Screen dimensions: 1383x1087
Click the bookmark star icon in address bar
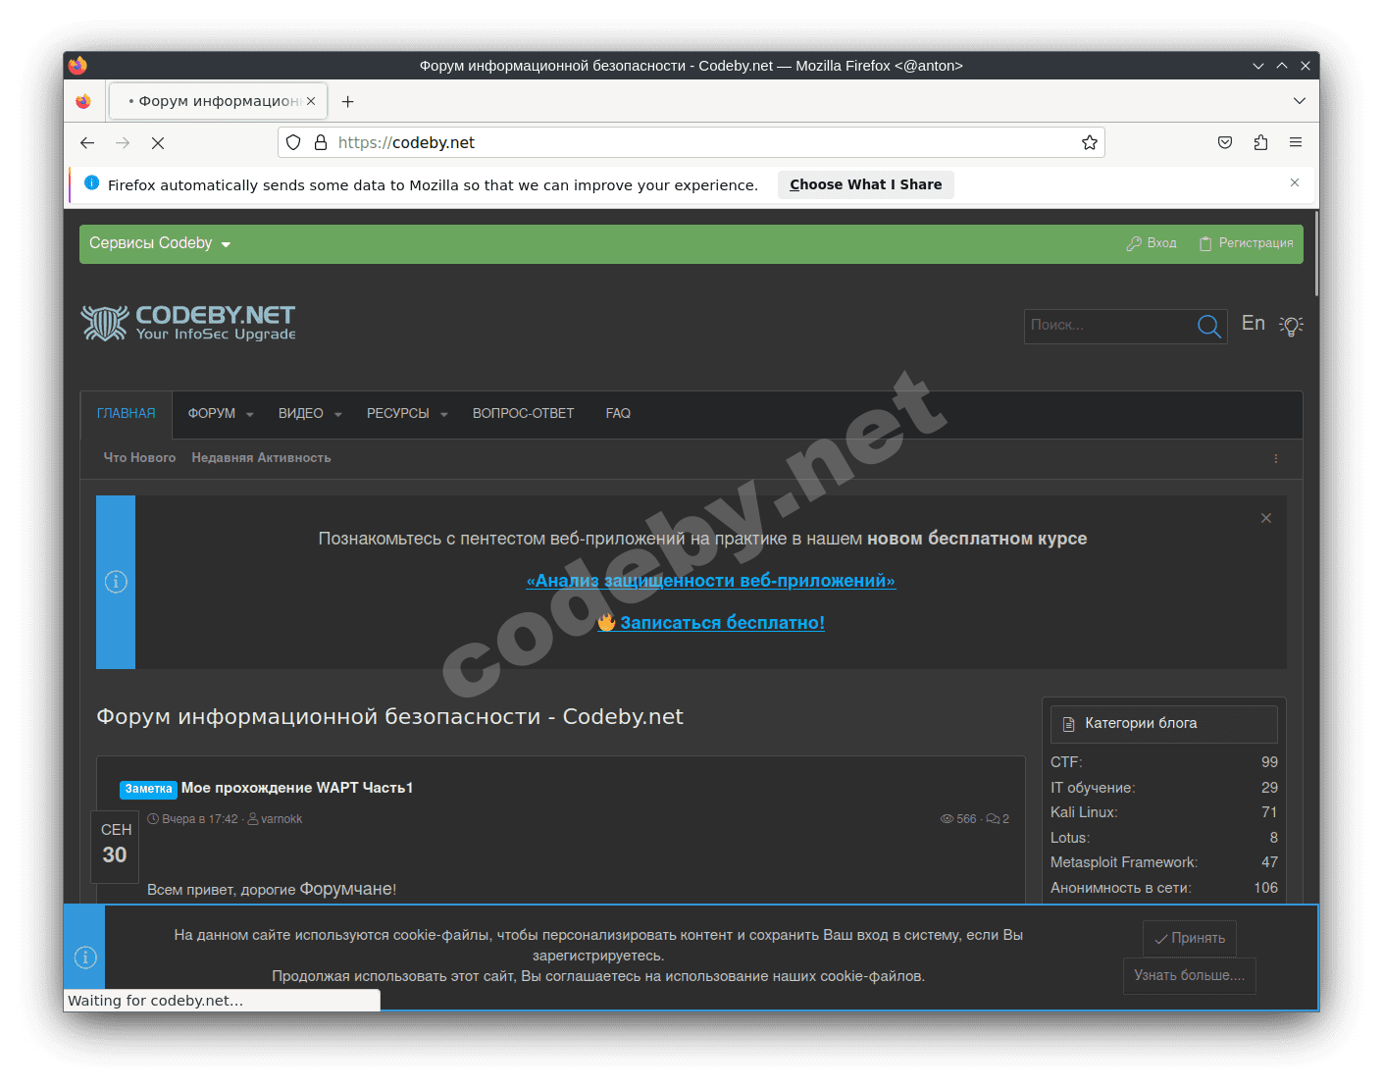coord(1089,143)
